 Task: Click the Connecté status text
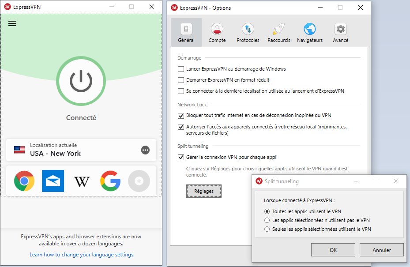pyautogui.click(x=81, y=118)
